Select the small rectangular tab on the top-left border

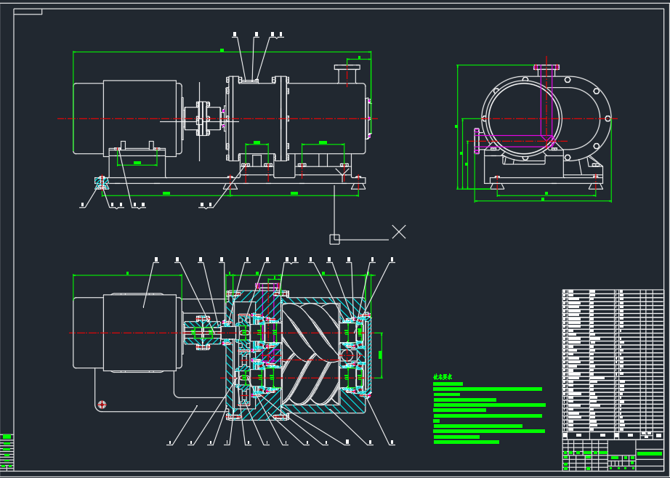point(28,12)
